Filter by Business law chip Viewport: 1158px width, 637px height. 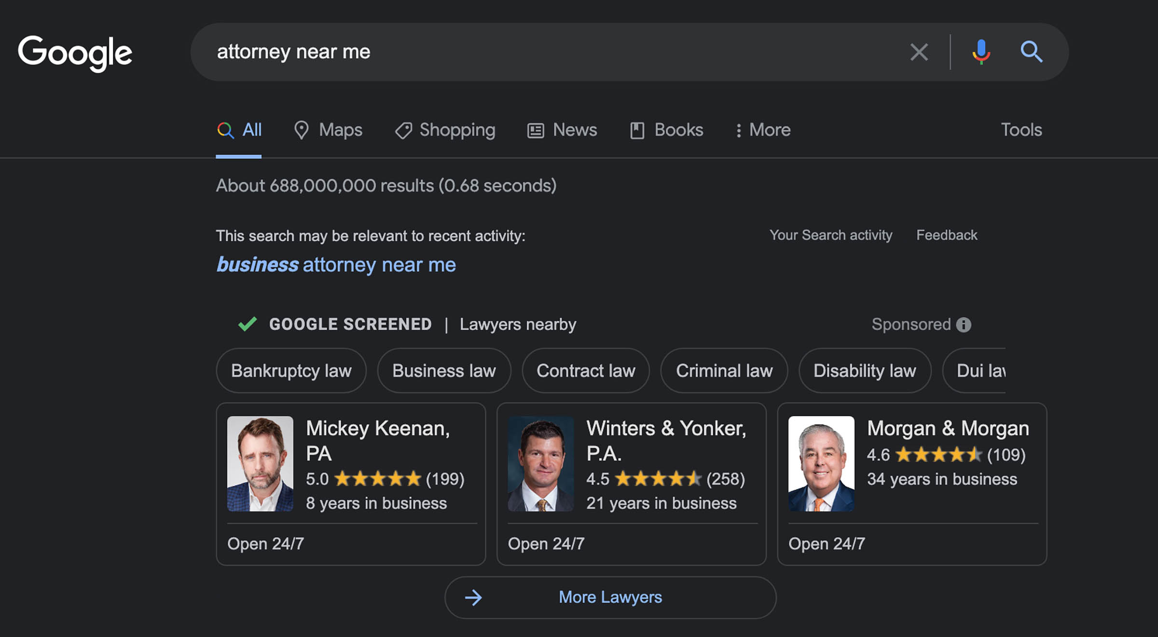click(x=444, y=370)
